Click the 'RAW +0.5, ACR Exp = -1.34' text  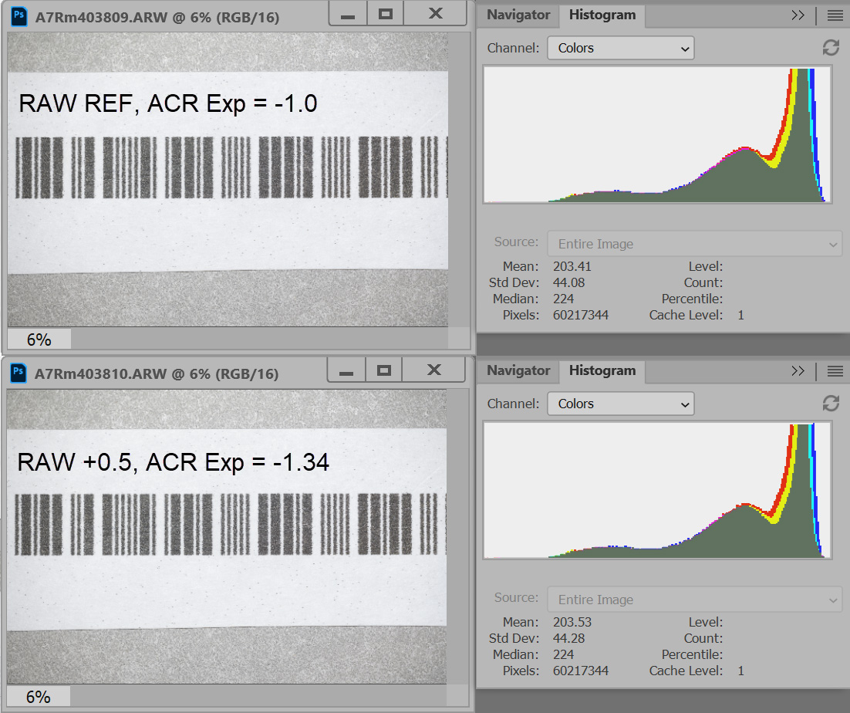[173, 462]
